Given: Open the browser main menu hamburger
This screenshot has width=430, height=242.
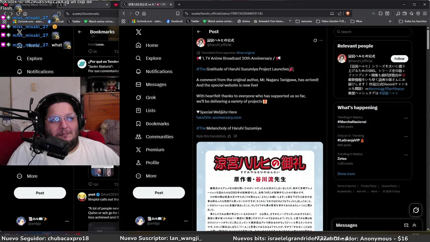Looking at the screenshot, I should click(x=425, y=13).
